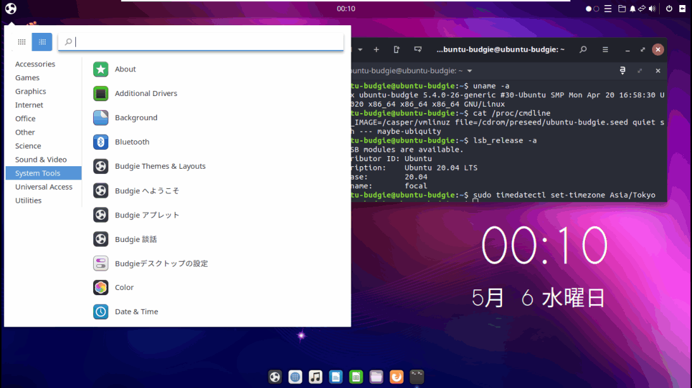This screenshot has height=388, width=692.
Task: Open the Color settings entry
Action: [217, 287]
